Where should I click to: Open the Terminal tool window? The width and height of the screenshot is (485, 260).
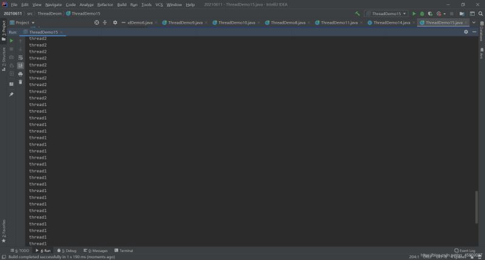(x=124, y=251)
